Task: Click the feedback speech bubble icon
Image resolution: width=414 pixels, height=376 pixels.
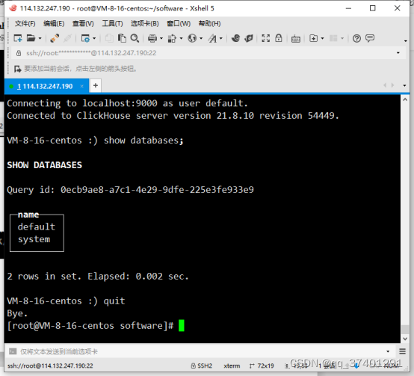Action: tap(370, 38)
